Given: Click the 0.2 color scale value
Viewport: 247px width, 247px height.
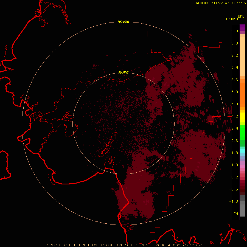Looking at the screenshot, I should coord(235,177).
